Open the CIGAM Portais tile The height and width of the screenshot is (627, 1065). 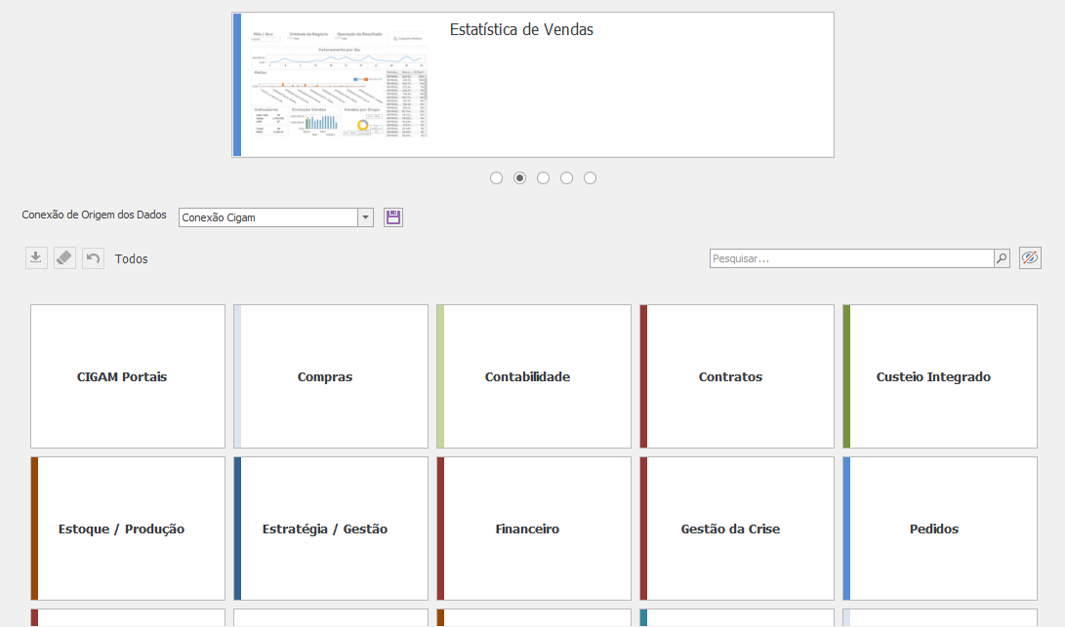coord(128,376)
